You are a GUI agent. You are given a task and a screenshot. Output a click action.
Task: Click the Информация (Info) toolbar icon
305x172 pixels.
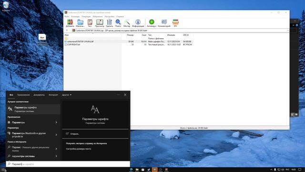(x=138, y=23)
